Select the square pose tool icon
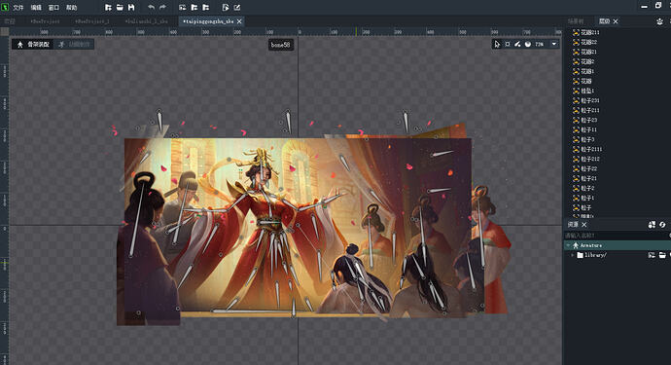This screenshot has height=365, width=671. coord(508,44)
